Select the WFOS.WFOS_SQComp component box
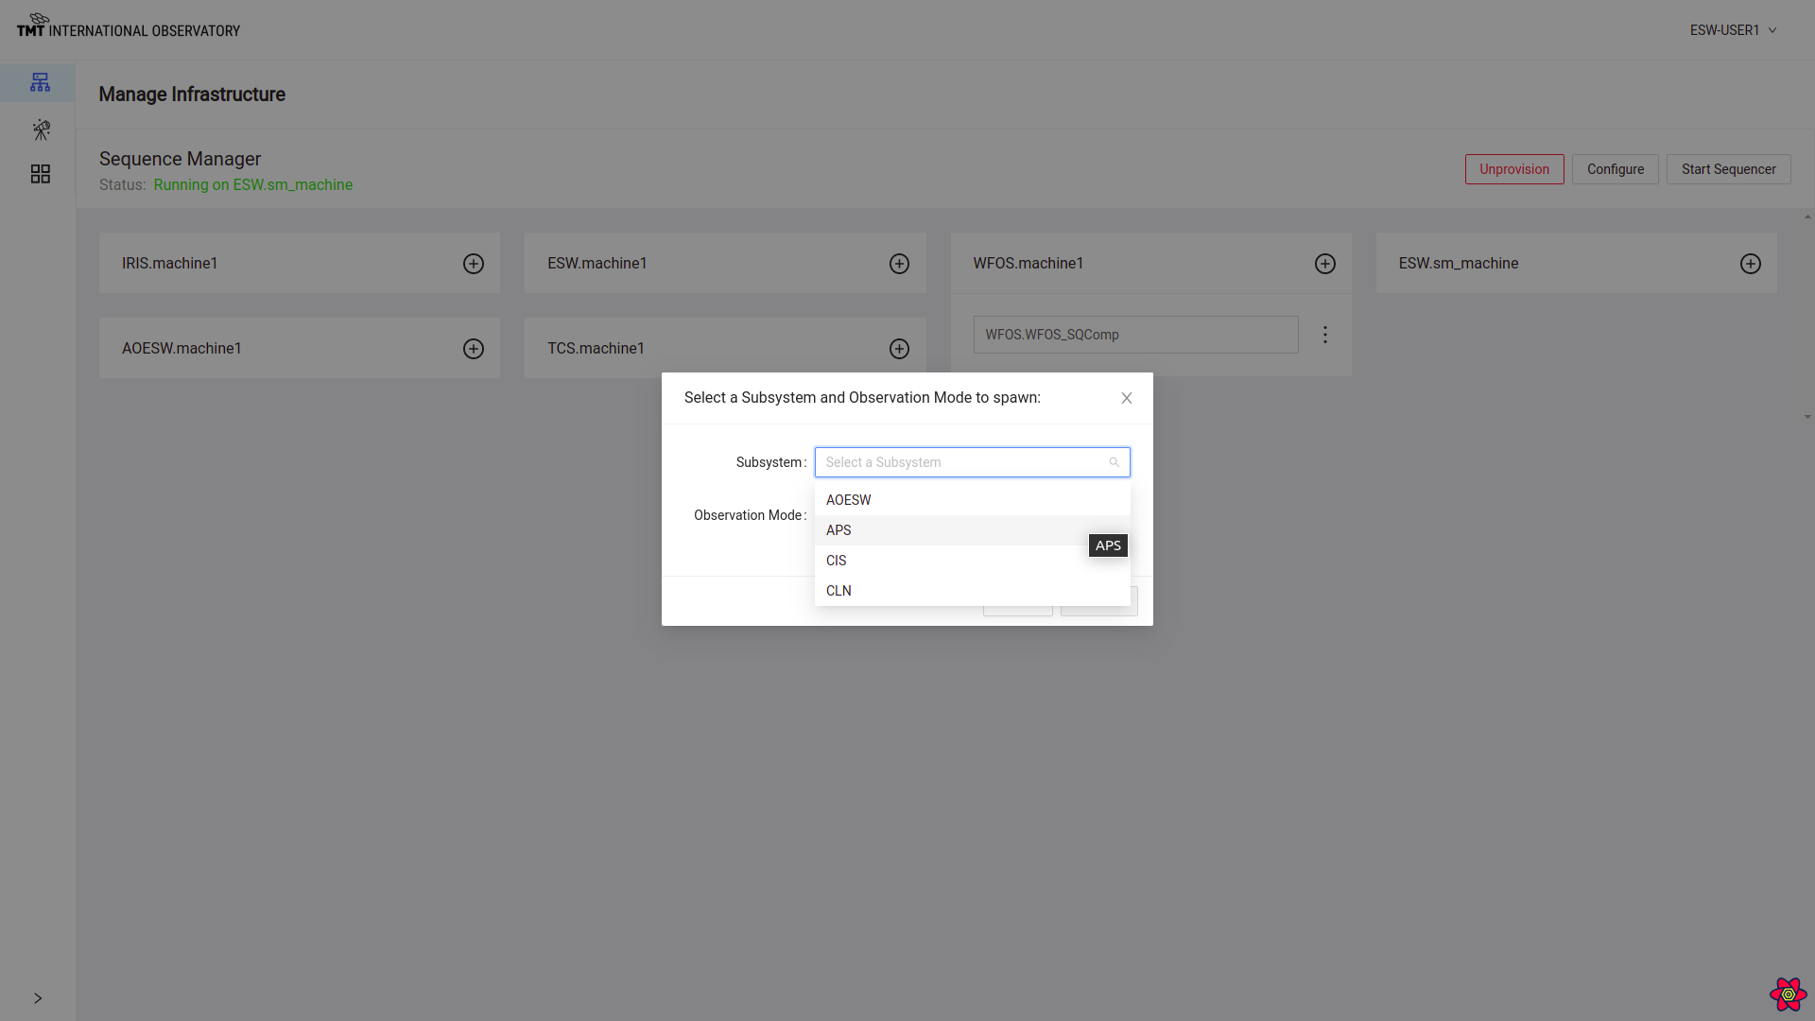1815x1021 pixels. (x=1135, y=335)
